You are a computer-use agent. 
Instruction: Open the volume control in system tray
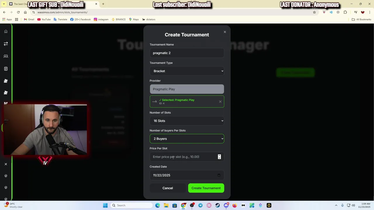[x=353, y=205]
